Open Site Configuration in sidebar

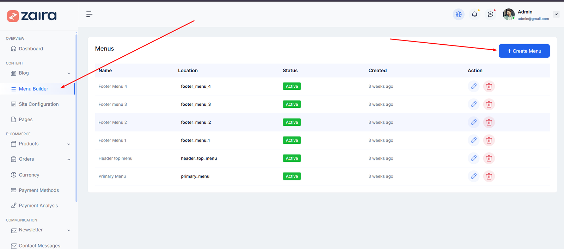tap(38, 104)
